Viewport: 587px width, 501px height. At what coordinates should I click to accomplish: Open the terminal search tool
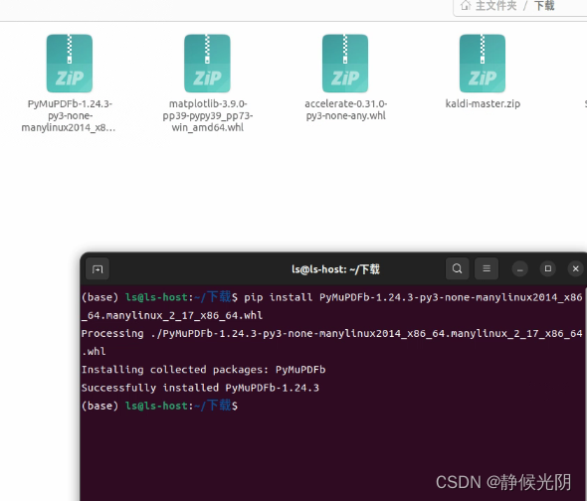pyautogui.click(x=457, y=268)
